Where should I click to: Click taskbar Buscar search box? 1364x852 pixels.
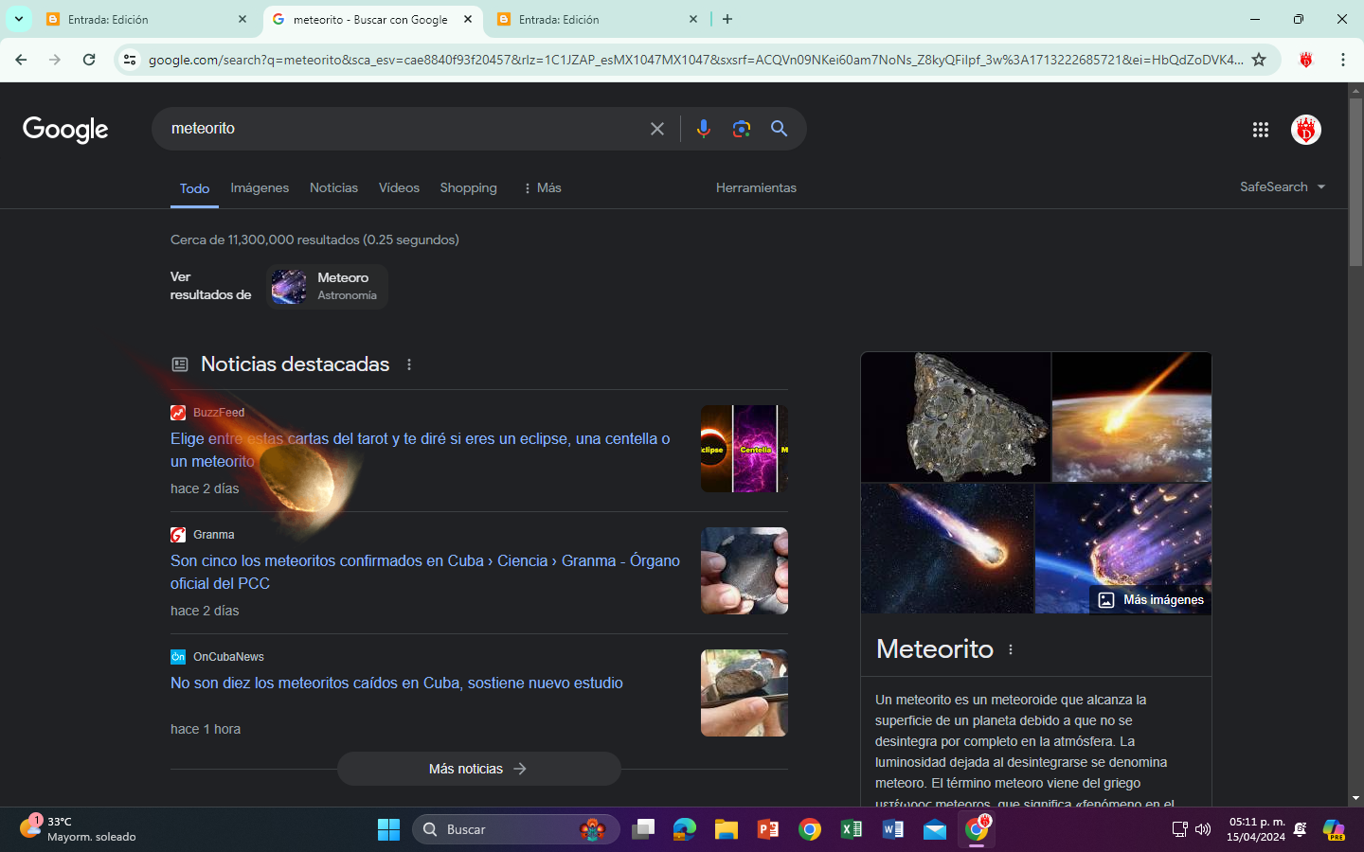click(515, 829)
